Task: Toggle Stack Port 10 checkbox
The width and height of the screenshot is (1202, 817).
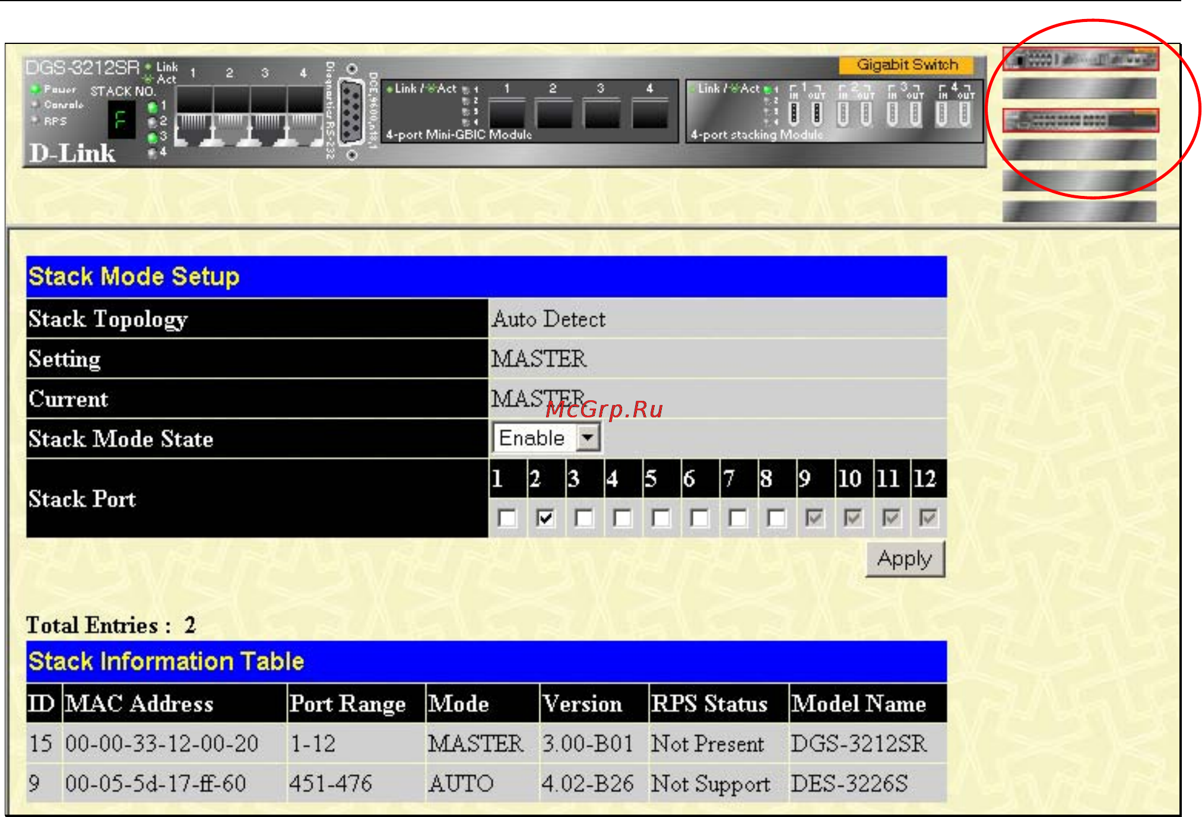Action: click(x=853, y=518)
